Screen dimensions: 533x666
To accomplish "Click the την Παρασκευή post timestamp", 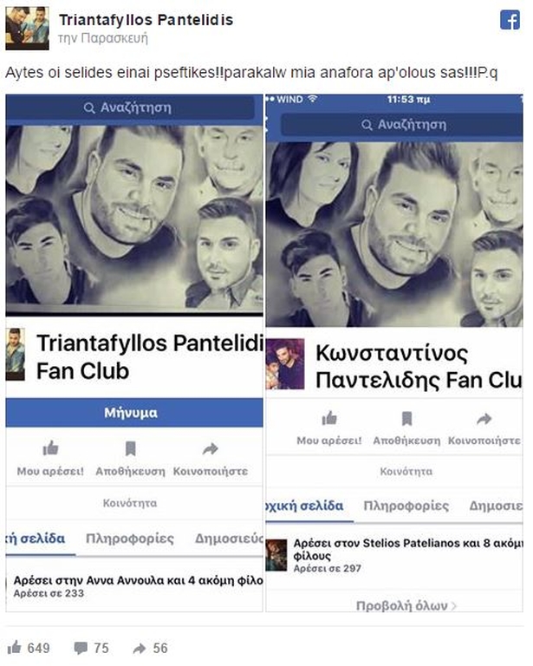I will point(103,38).
